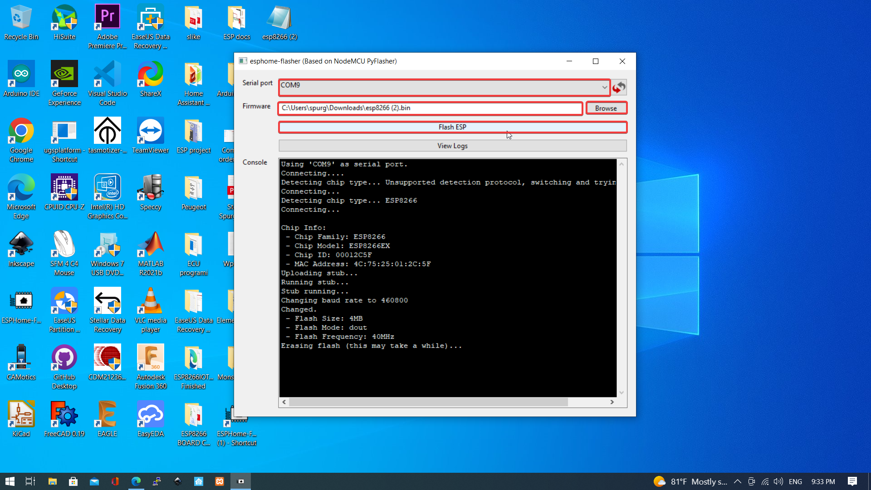The width and height of the screenshot is (871, 490).
Task: Expand the COM9 serial port dropdown
Action: 604,87
